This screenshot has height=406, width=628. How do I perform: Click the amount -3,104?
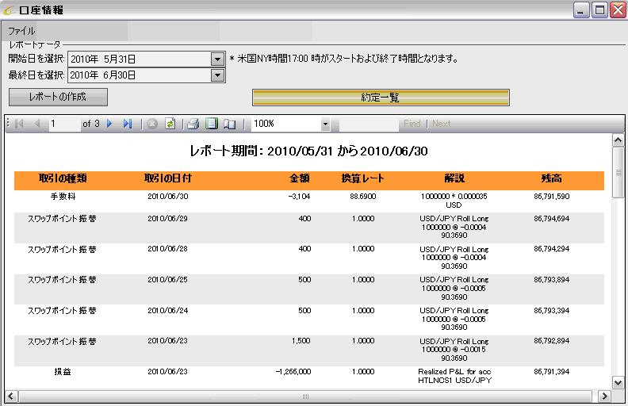point(299,197)
